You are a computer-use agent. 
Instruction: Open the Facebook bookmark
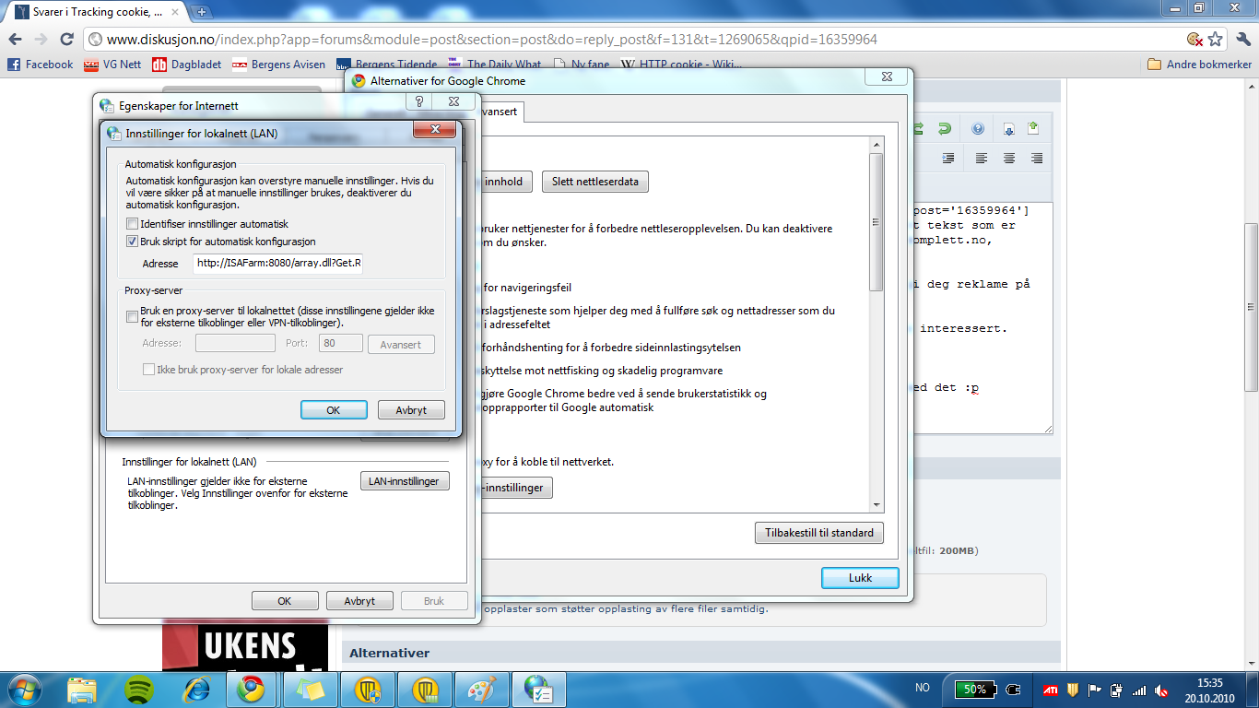coord(40,65)
